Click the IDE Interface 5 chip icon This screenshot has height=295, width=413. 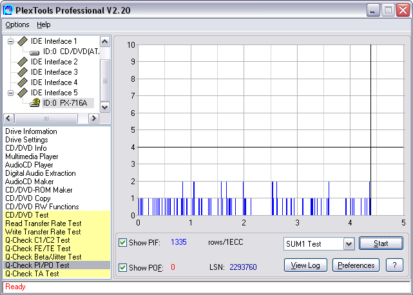[23, 93]
